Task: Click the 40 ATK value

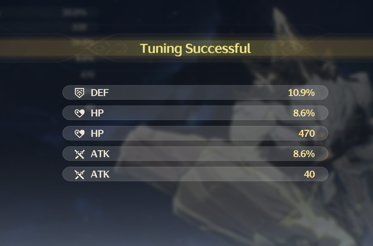Action: tap(309, 174)
